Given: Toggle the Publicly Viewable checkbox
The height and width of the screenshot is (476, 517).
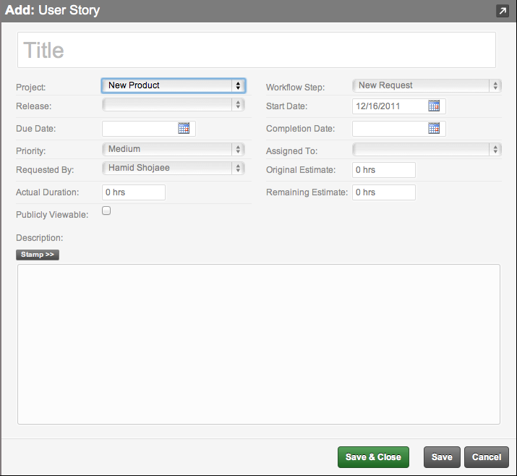Looking at the screenshot, I should pyautogui.click(x=106, y=211).
